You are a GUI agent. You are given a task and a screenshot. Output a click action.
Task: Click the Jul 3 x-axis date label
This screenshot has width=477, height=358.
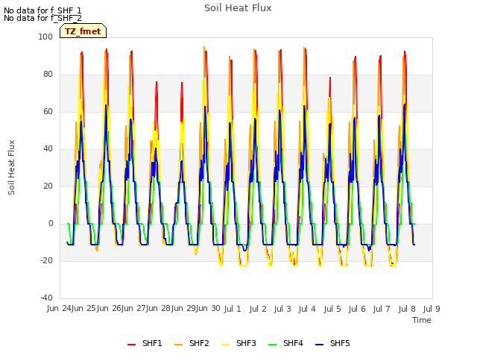coord(282,310)
